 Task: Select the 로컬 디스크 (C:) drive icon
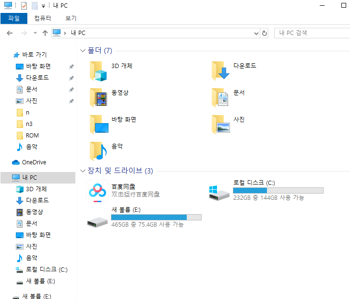click(x=219, y=193)
